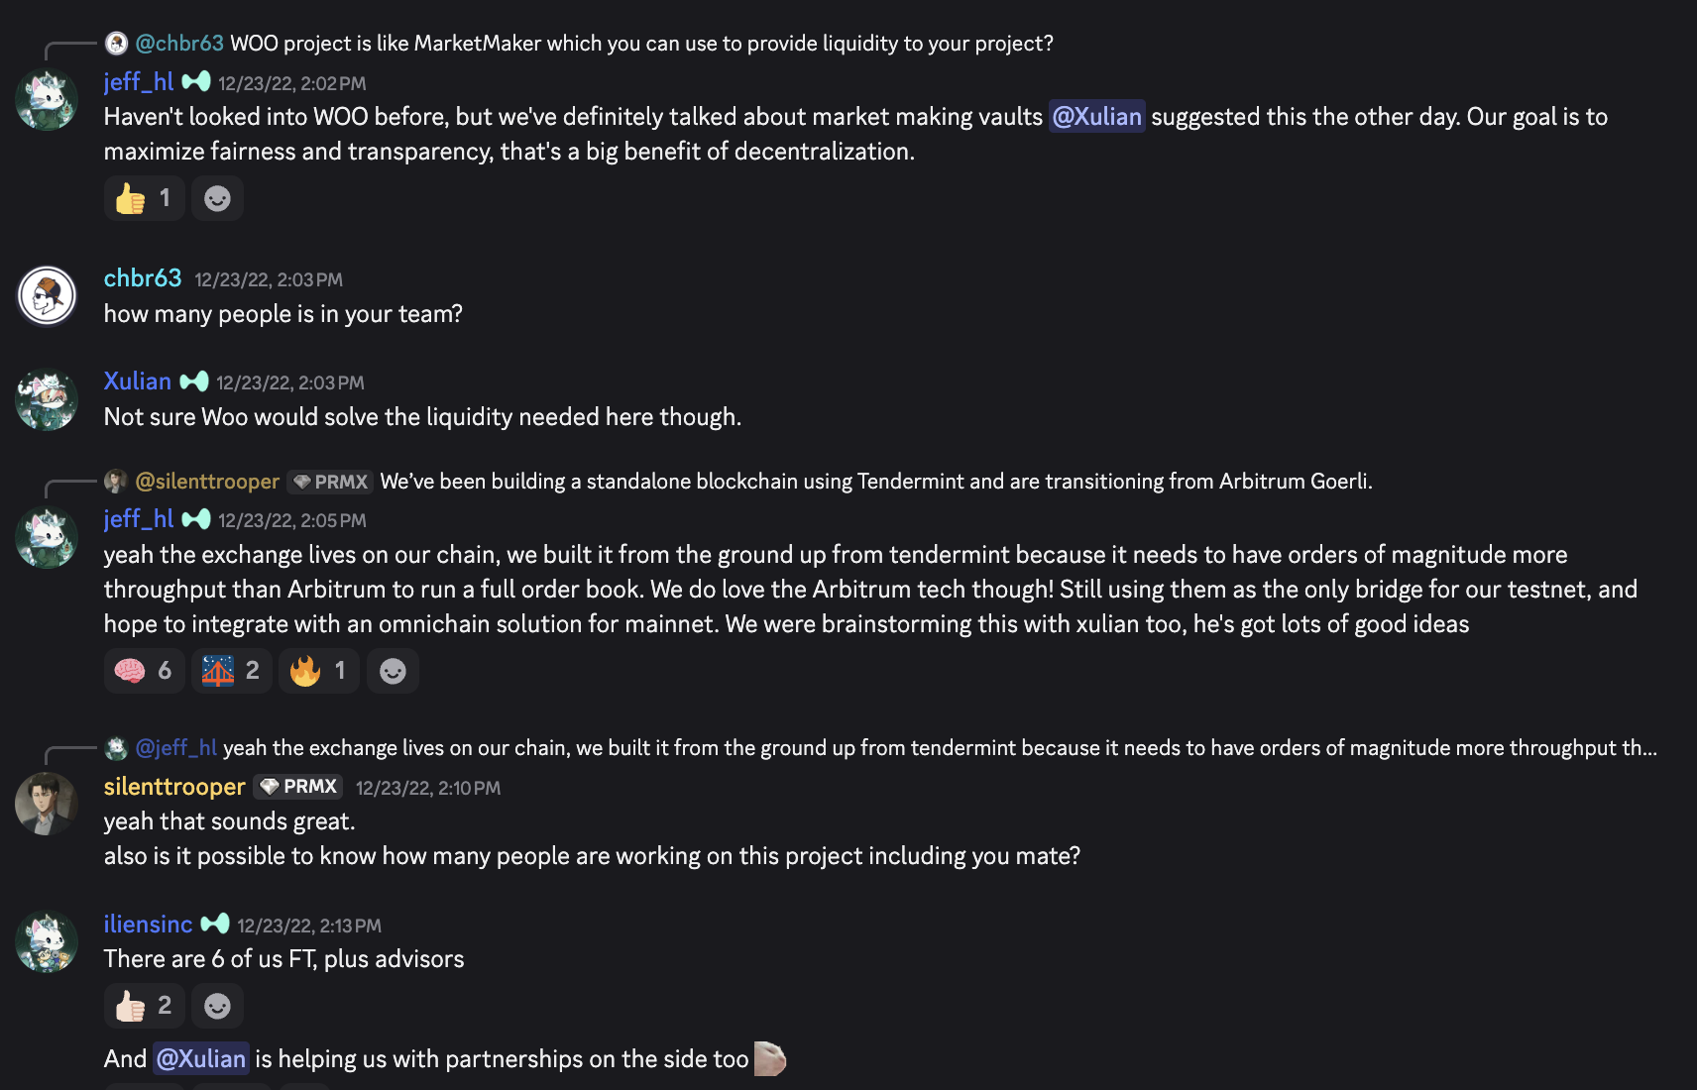
Task: Add reaction to jeff_hl's tendermint message
Action: (393, 672)
